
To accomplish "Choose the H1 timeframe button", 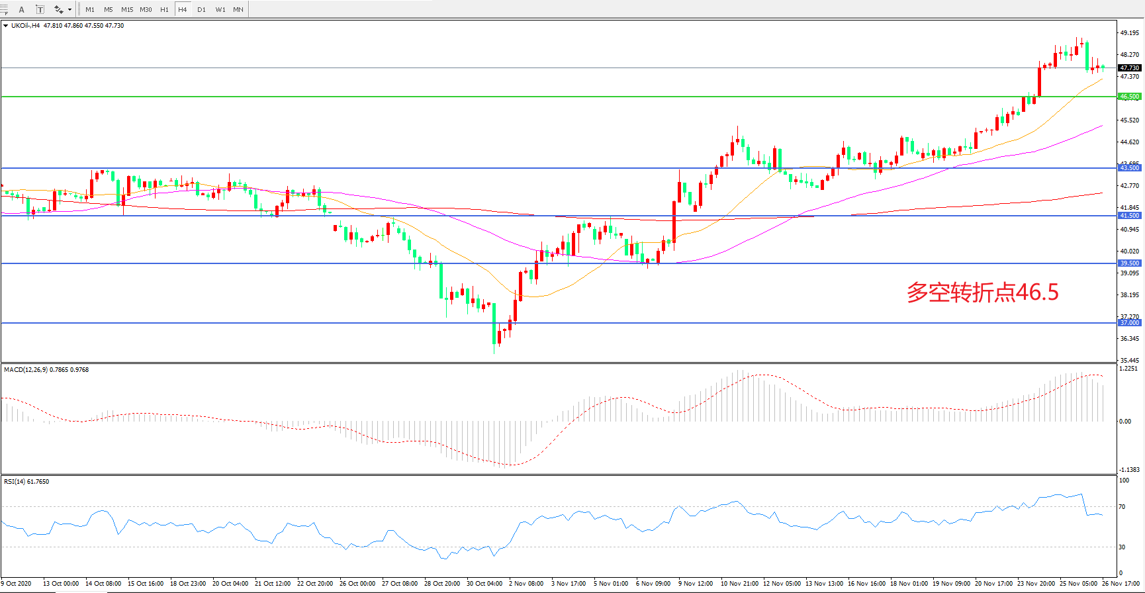I will (164, 9).
